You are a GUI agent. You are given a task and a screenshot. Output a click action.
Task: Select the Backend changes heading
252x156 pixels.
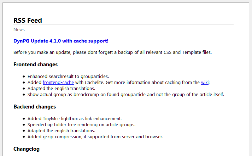35,107
